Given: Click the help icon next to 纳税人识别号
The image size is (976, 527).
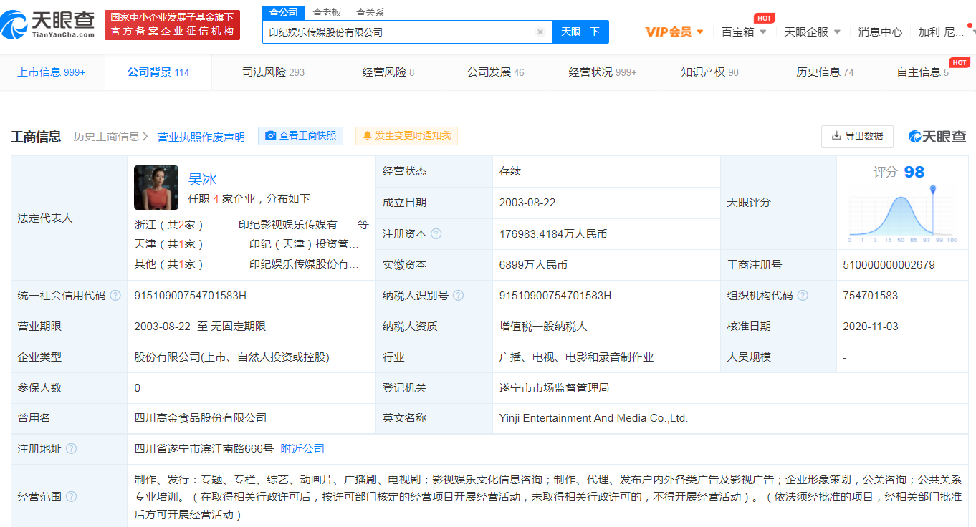Looking at the screenshot, I should (459, 296).
